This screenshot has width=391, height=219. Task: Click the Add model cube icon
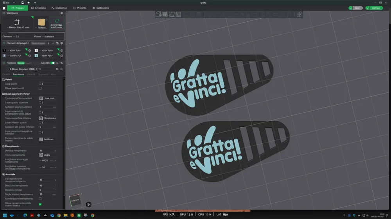[x=158, y=14]
